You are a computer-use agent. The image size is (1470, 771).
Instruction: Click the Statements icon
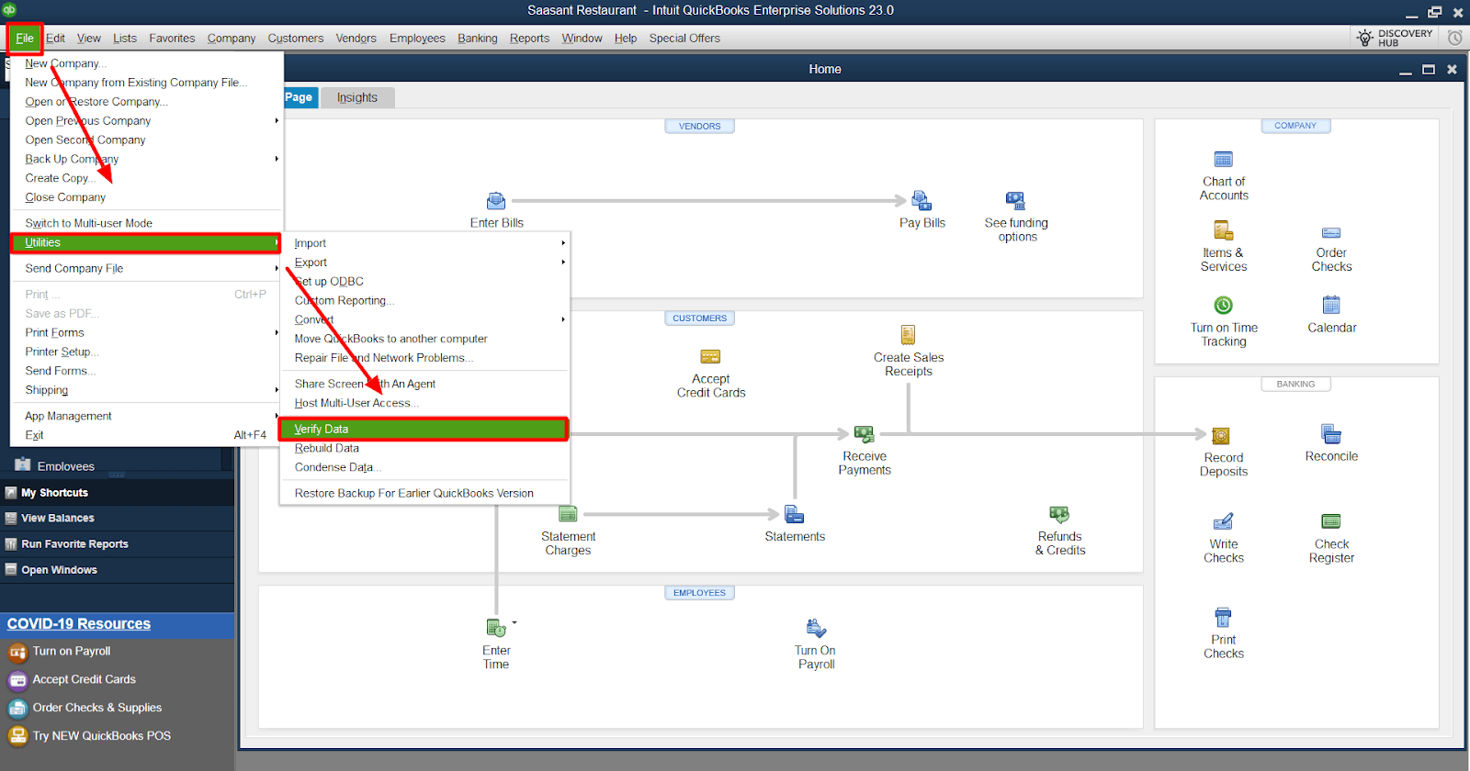[x=795, y=514]
